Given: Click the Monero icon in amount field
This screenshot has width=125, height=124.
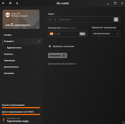Looking at the screenshot, I should click(52, 34).
